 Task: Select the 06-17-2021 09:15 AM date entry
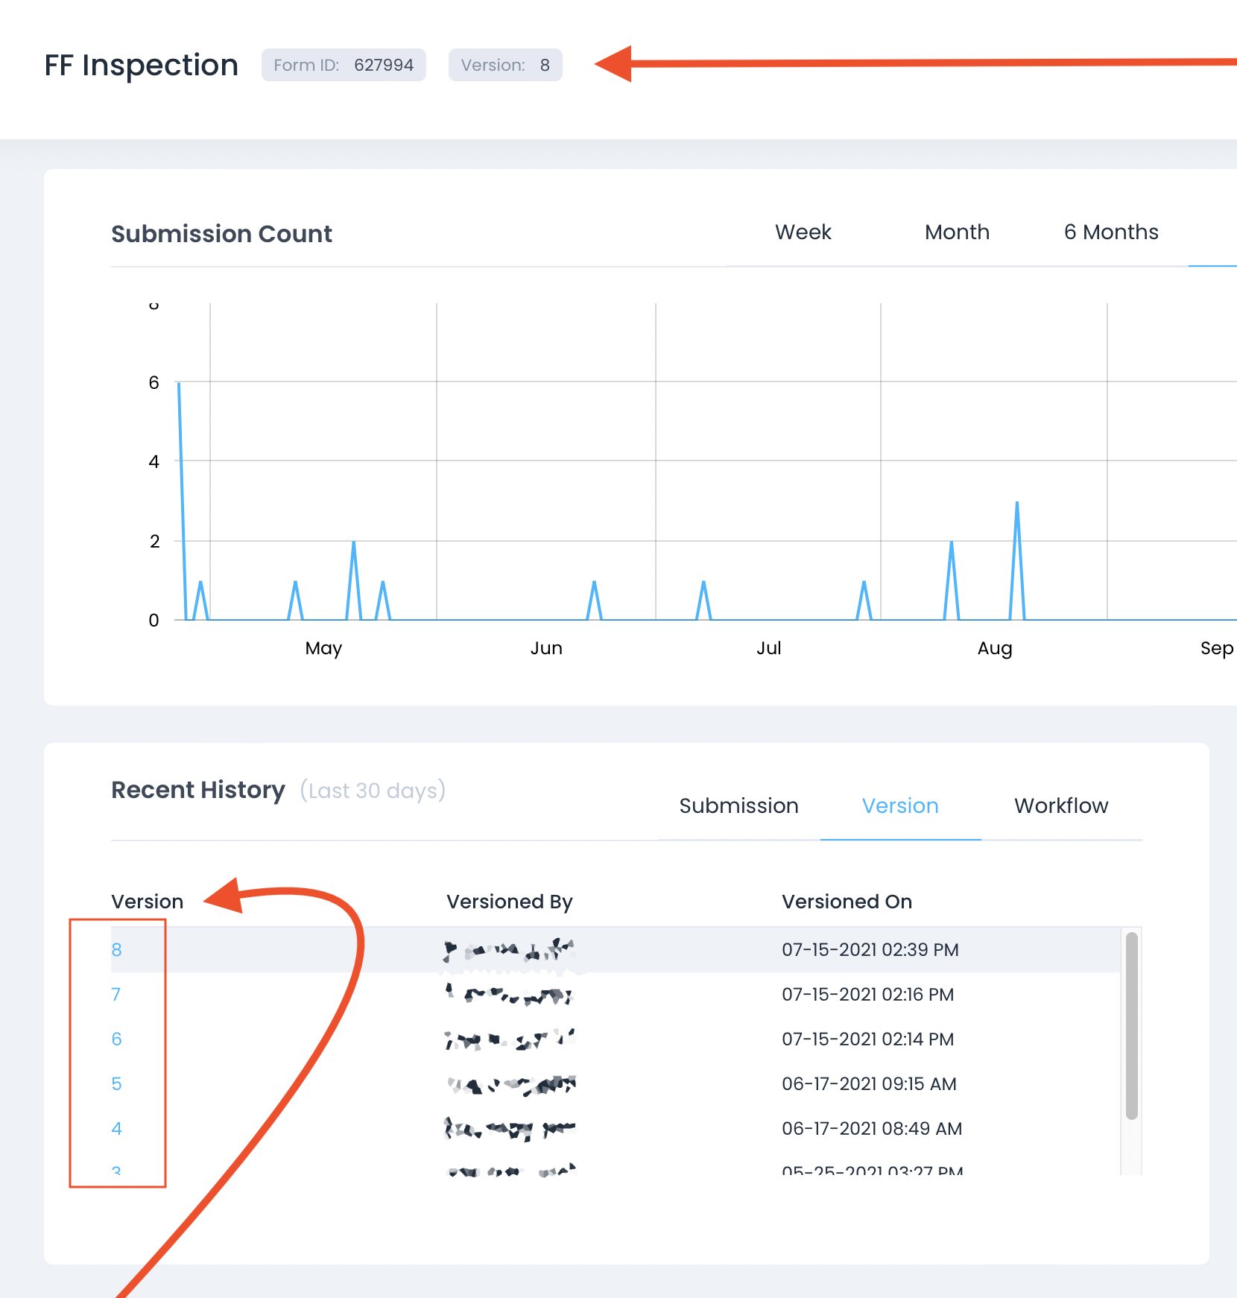coord(869,1084)
